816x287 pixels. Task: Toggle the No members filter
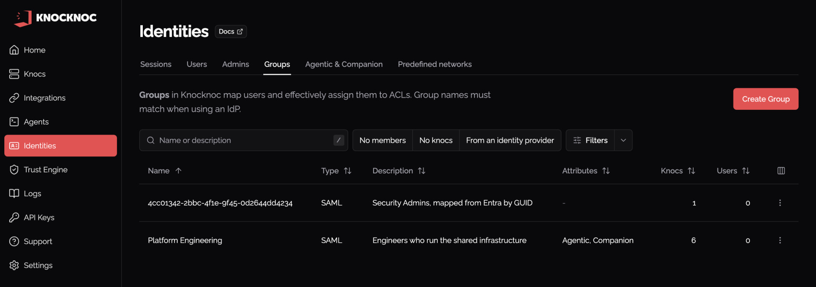point(383,140)
